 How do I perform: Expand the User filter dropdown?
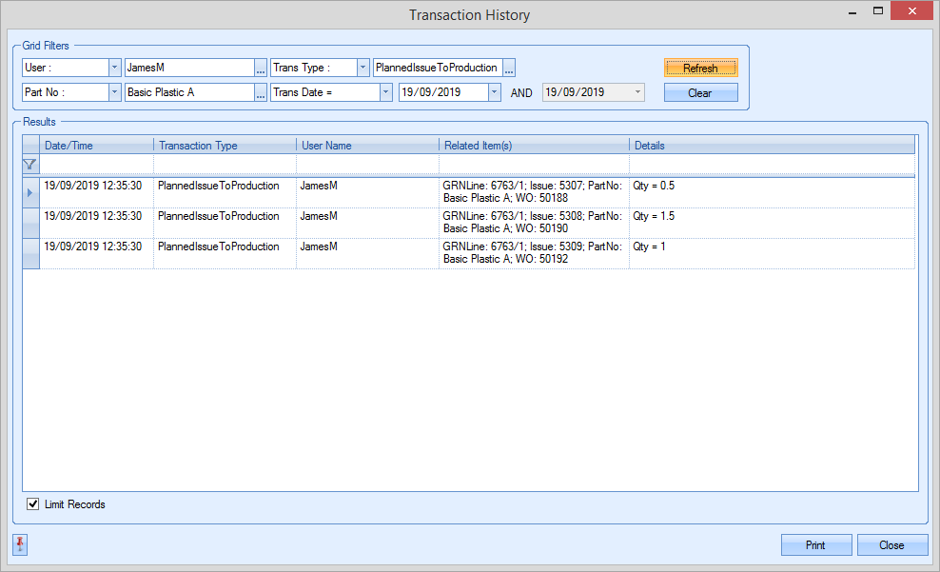pyautogui.click(x=114, y=69)
